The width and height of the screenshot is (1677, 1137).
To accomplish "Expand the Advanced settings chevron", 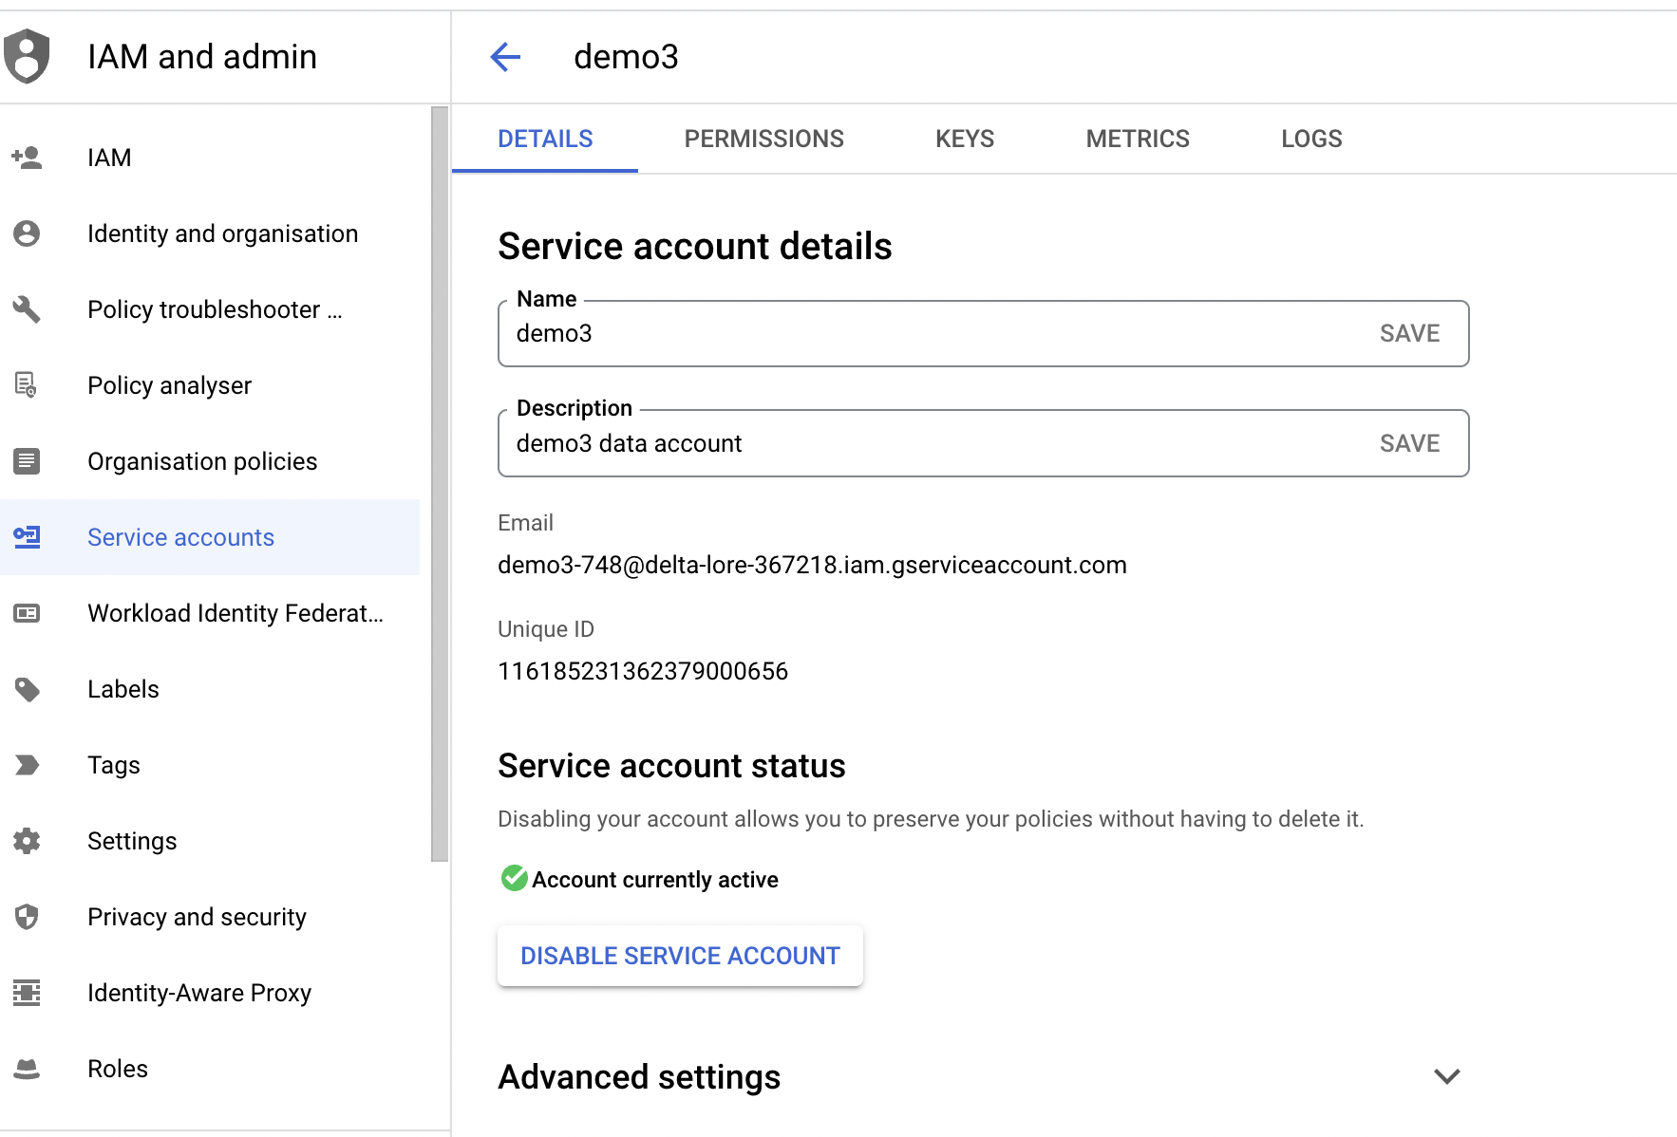I will point(1446,1076).
